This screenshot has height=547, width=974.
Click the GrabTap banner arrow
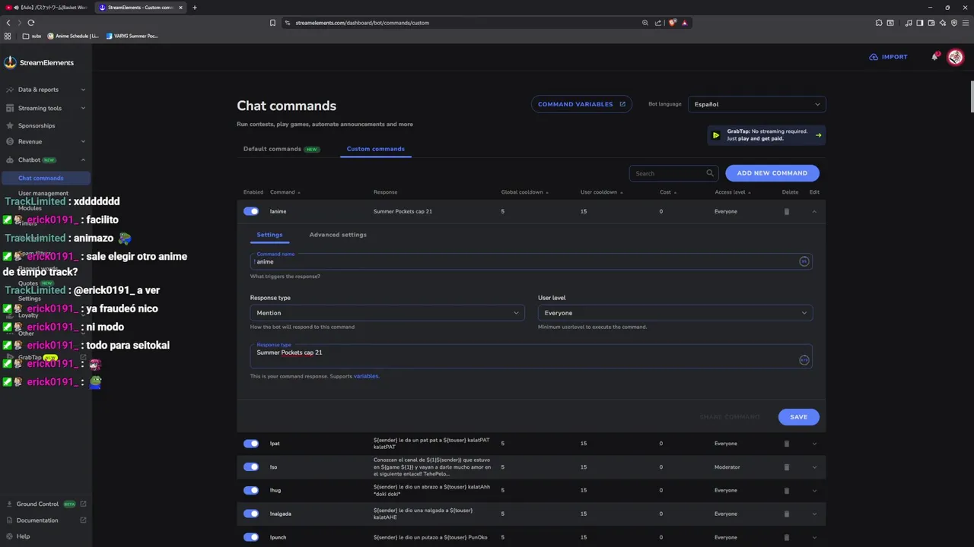818,135
